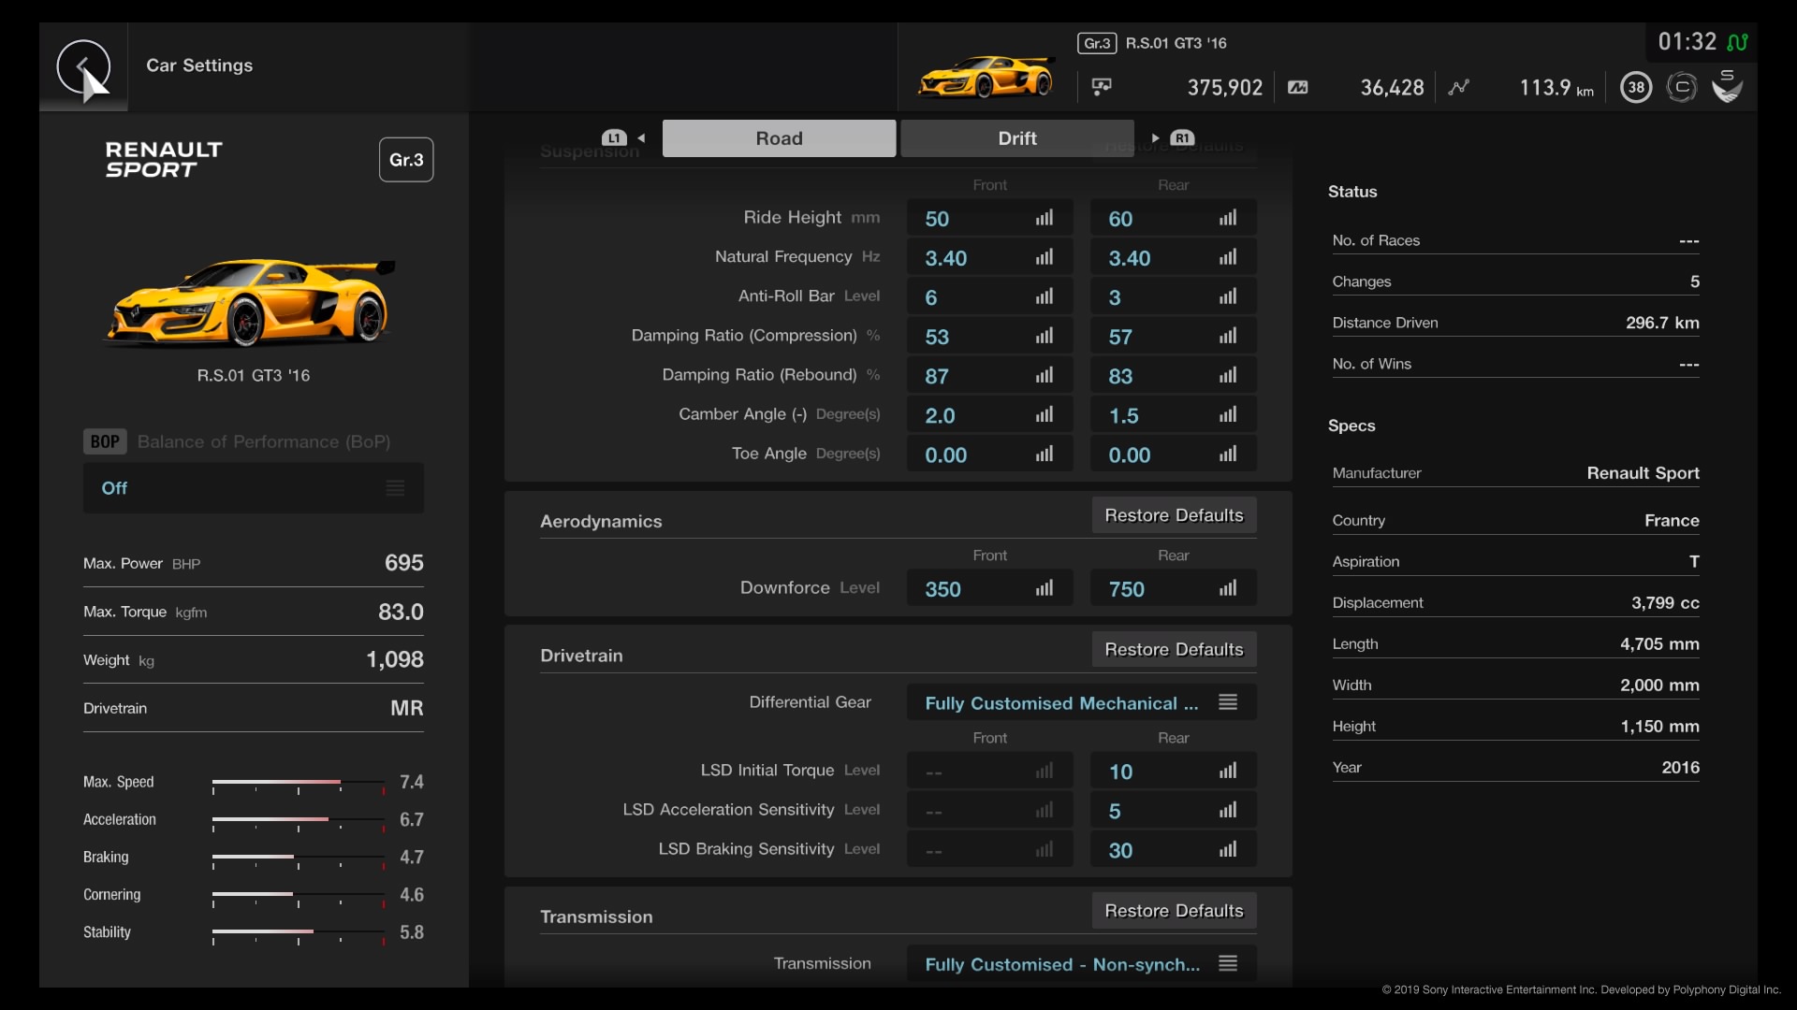The height and width of the screenshot is (1010, 1797).
Task: Adjust front compression damping value 53
Action: click(989, 337)
